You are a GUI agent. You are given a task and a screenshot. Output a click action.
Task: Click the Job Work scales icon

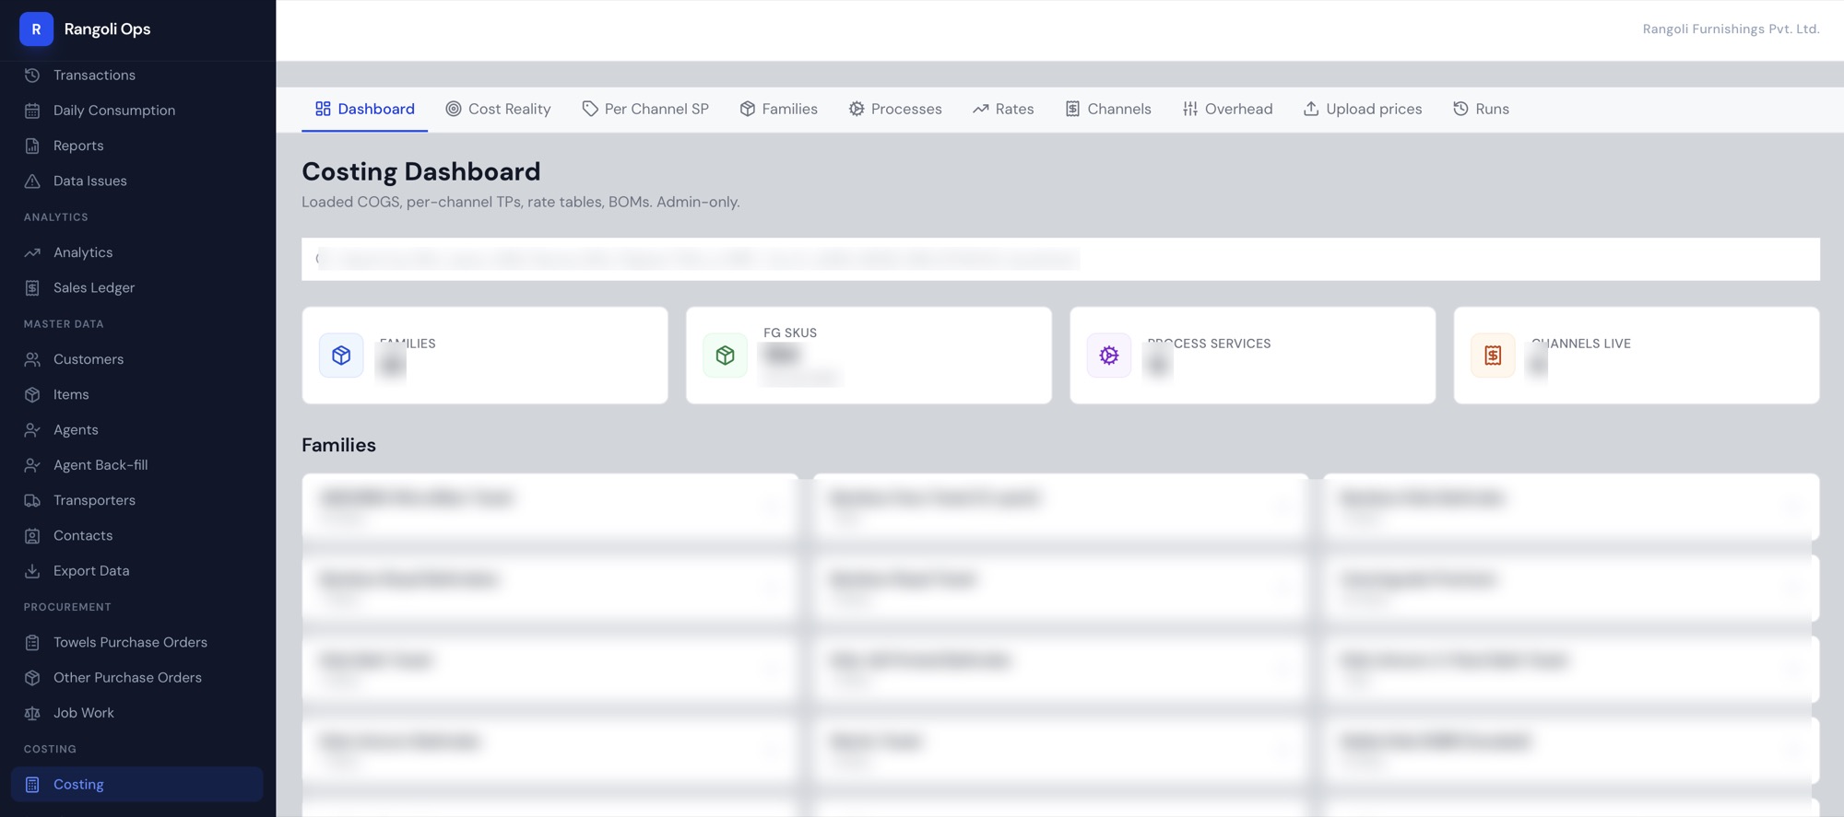tap(32, 713)
